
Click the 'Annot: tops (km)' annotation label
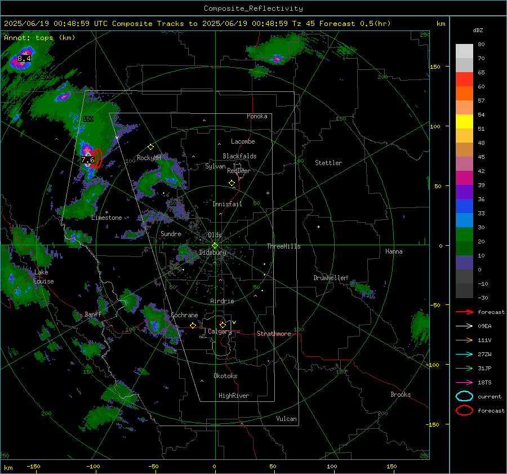pyautogui.click(x=39, y=38)
